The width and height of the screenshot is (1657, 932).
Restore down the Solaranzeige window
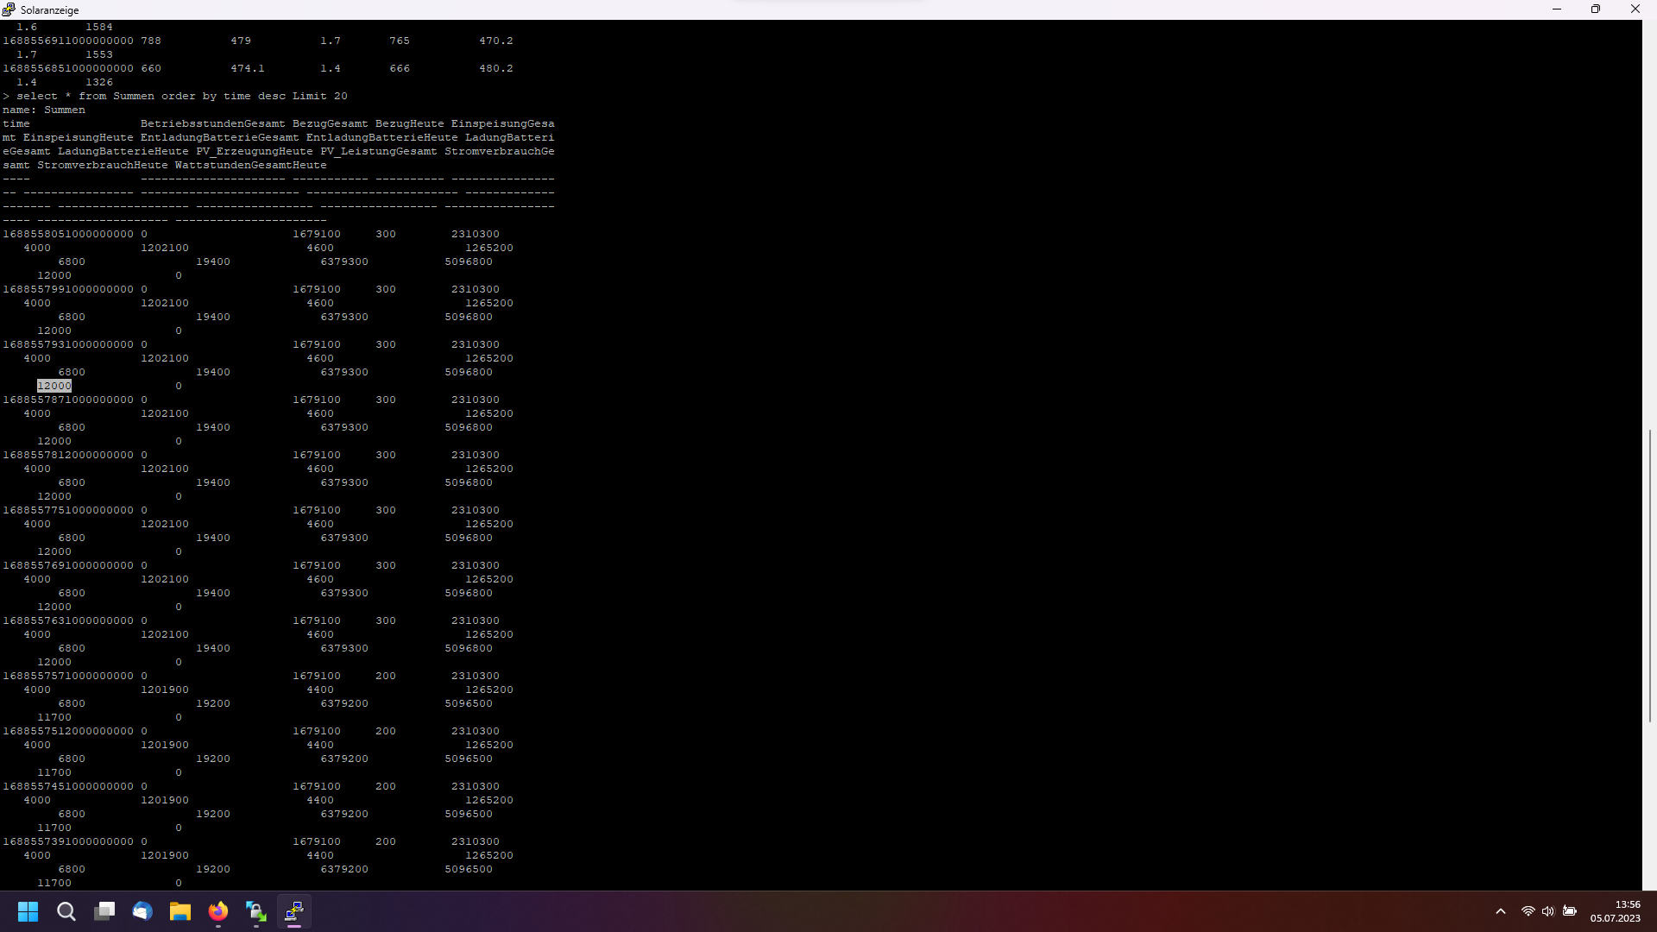1596,9
